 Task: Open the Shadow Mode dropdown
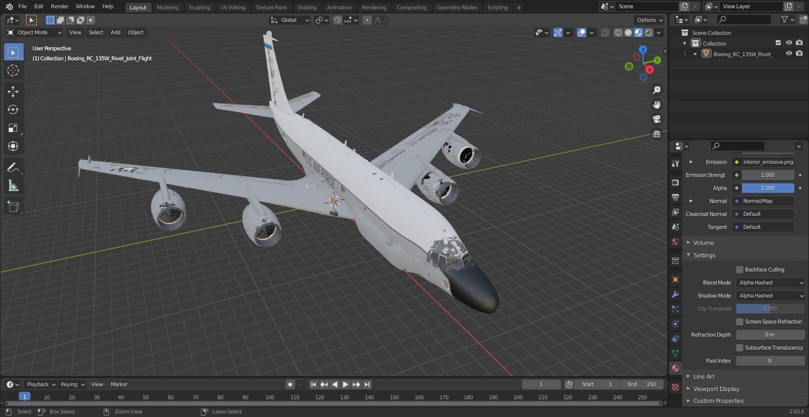(771, 296)
